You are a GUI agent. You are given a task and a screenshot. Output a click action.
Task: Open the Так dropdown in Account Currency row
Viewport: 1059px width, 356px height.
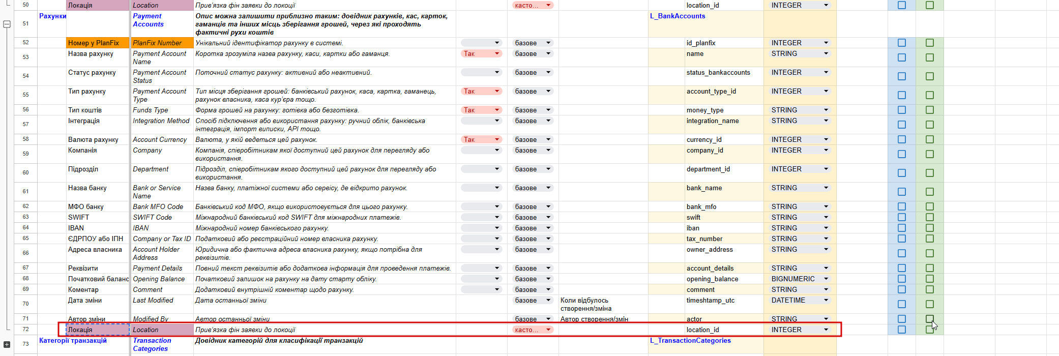[482, 139]
